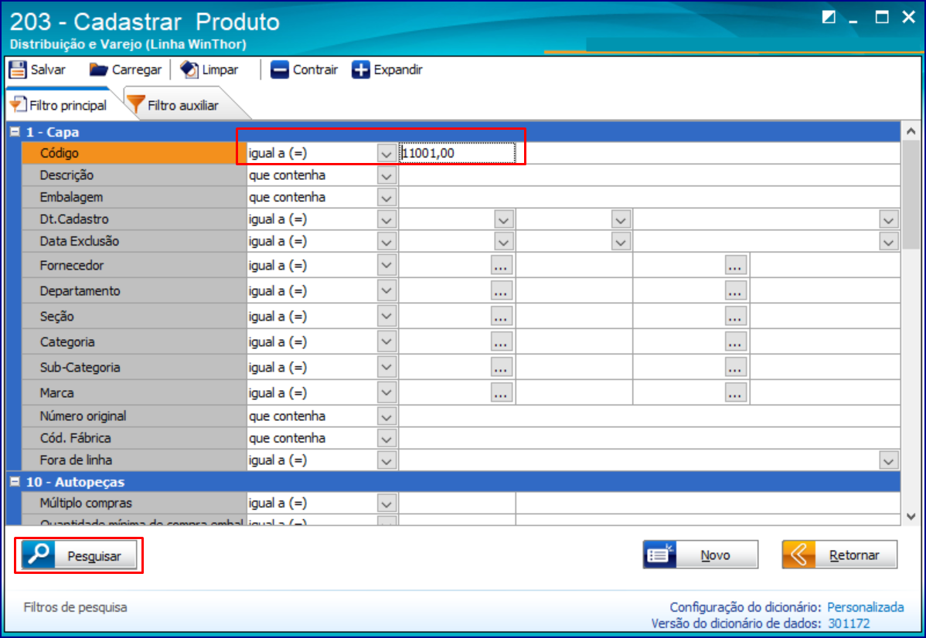Select the Código filter row label

click(134, 154)
